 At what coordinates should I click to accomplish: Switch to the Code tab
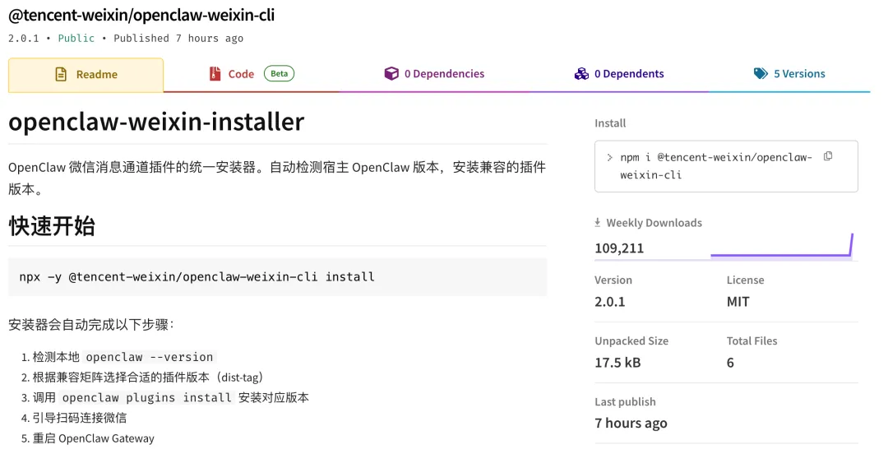pos(252,74)
